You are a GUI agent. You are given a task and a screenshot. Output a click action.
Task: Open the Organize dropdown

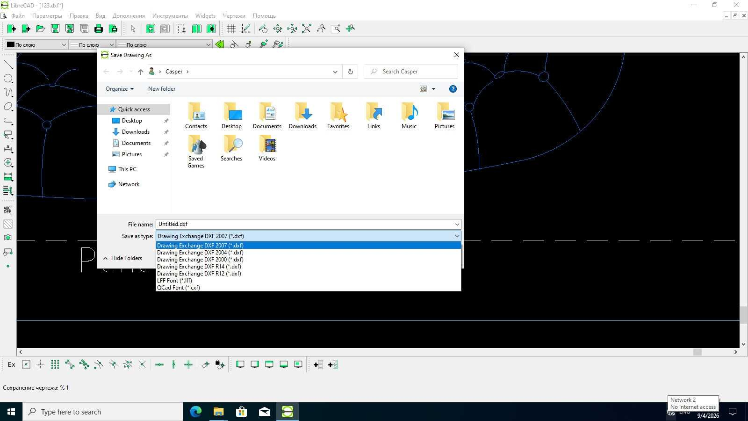point(120,89)
